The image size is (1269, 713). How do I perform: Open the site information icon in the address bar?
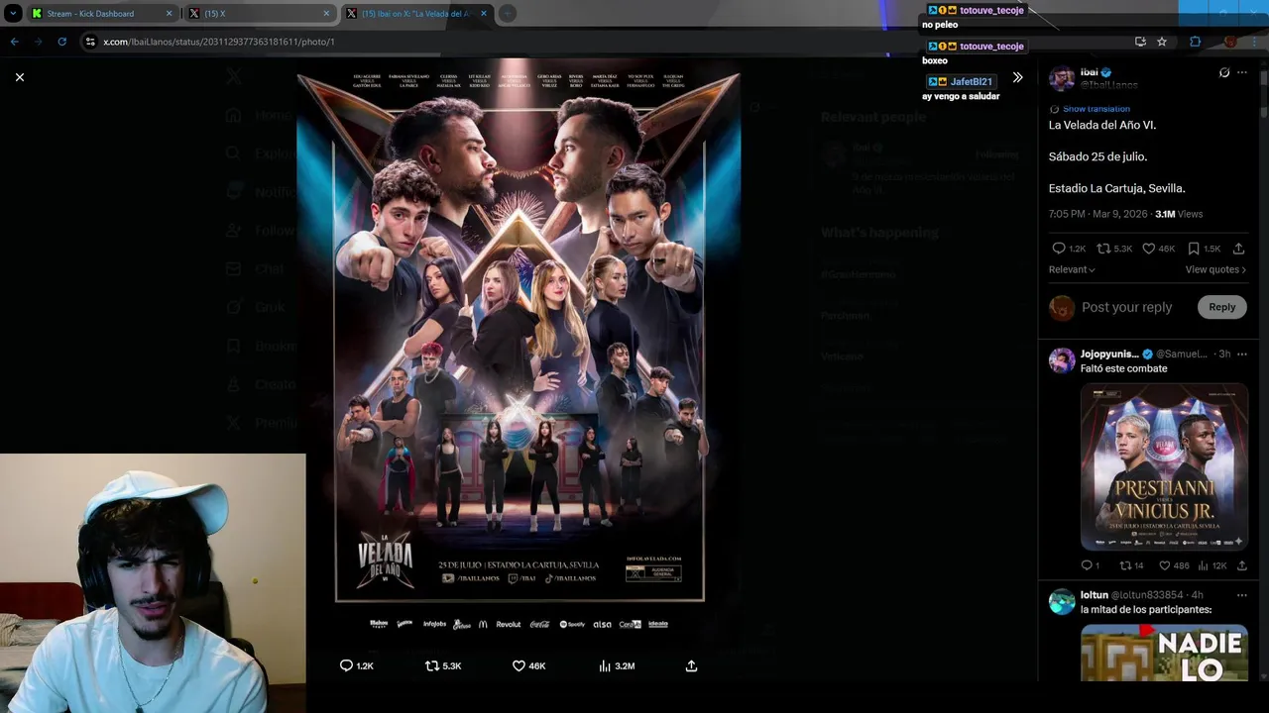coord(90,42)
